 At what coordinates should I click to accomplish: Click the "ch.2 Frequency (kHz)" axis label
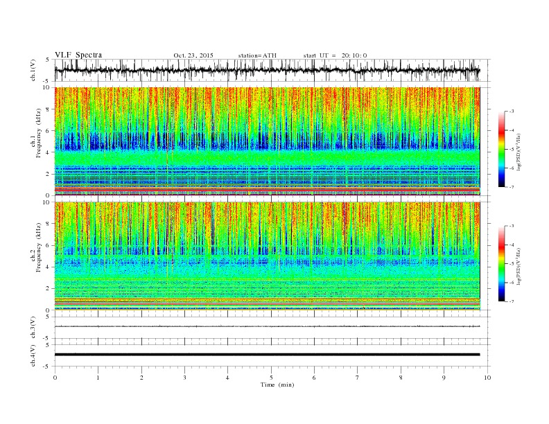click(x=36, y=247)
